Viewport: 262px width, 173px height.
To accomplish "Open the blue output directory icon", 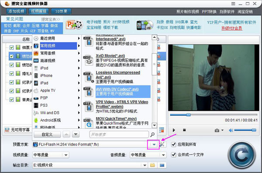I will 162,165.
